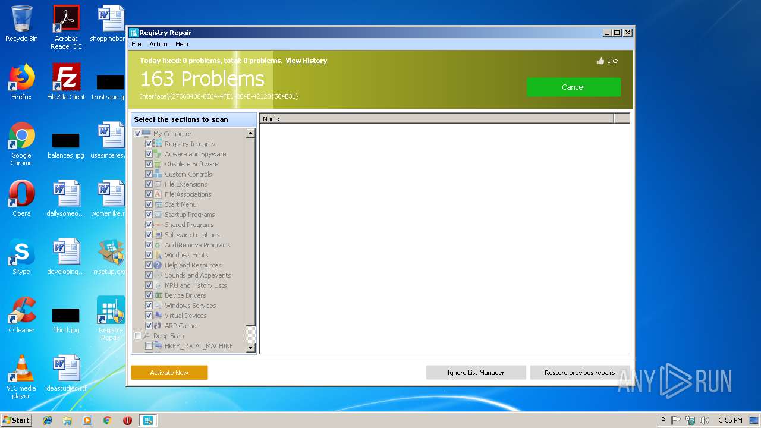This screenshot has width=761, height=428.
Task: Click the section list scroll-down arrow
Action: point(250,348)
